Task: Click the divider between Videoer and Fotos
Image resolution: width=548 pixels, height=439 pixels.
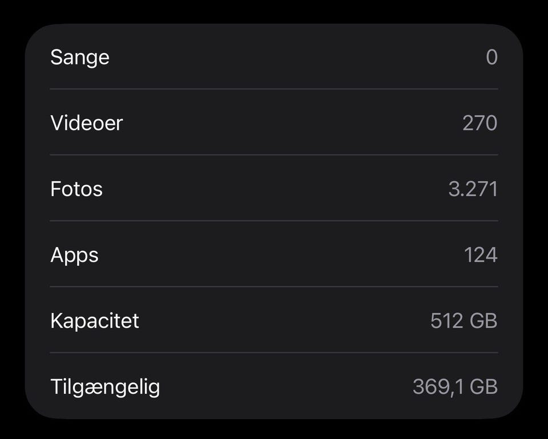Action: [274, 155]
